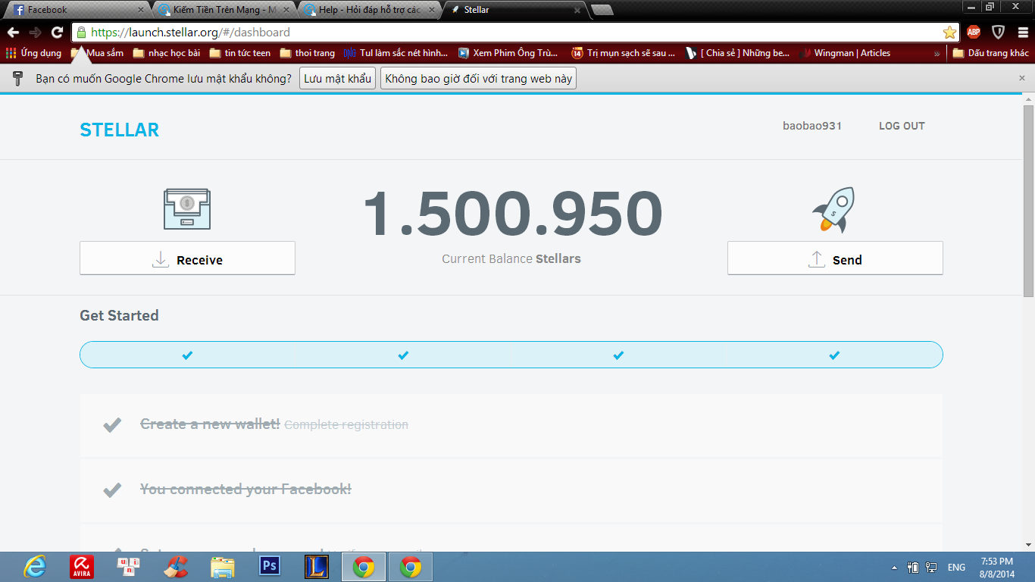Bookmark this page with the star icon
Screen dimensions: 1035x582
tap(949, 33)
